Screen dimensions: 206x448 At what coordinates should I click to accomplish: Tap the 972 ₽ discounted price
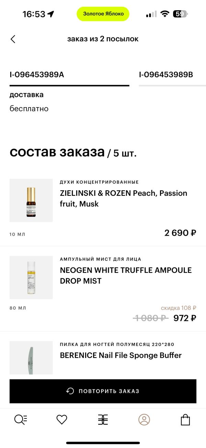pyautogui.click(x=185, y=318)
